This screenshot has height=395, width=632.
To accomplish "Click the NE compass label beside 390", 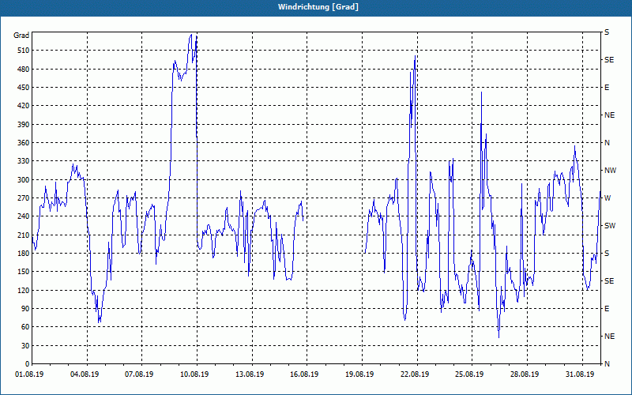I will [610, 115].
